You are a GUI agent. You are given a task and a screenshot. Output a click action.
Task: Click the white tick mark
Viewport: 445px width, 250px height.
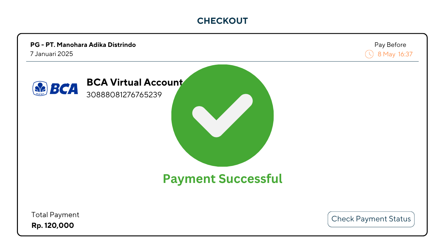222,115
